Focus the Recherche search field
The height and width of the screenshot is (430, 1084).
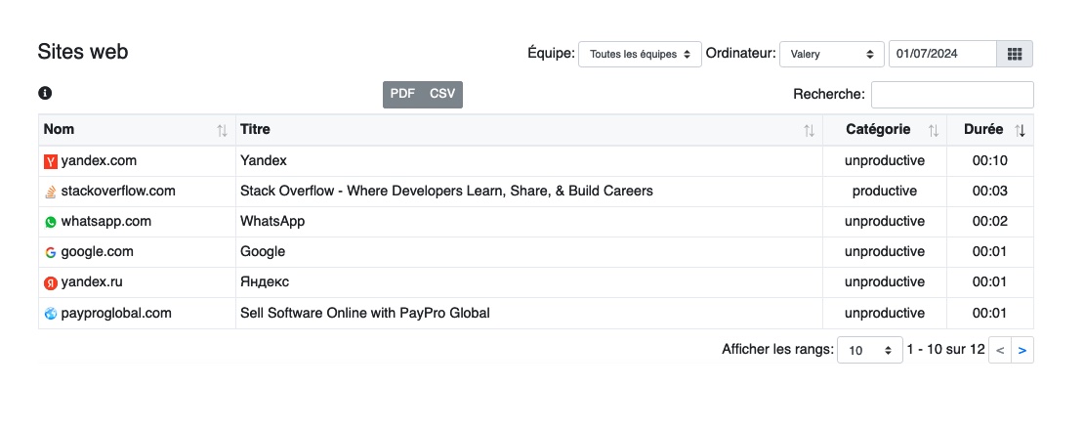[x=952, y=95]
